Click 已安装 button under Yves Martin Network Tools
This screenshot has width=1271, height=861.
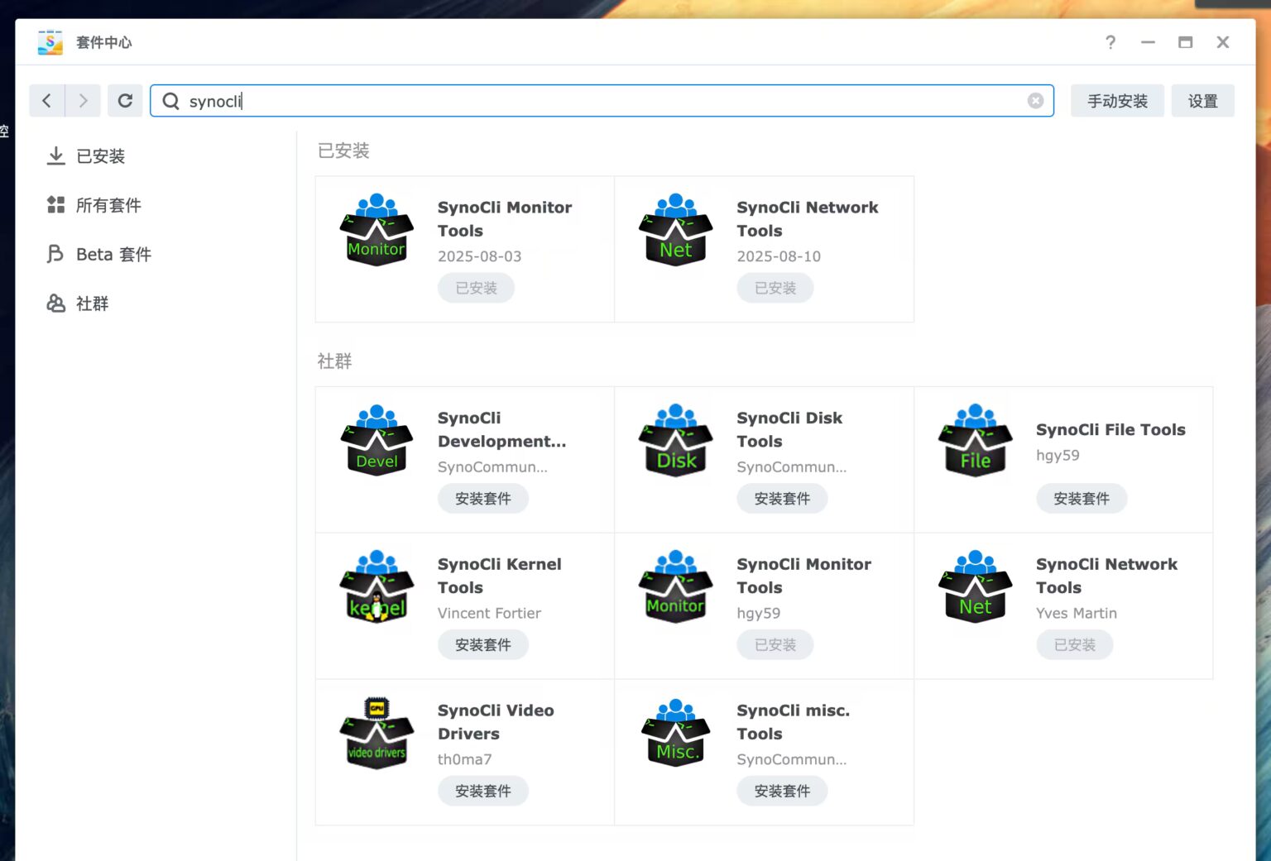[x=1075, y=645]
